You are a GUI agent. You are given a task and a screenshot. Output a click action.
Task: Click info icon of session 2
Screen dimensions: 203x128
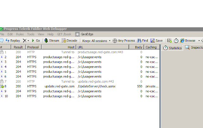2,57
